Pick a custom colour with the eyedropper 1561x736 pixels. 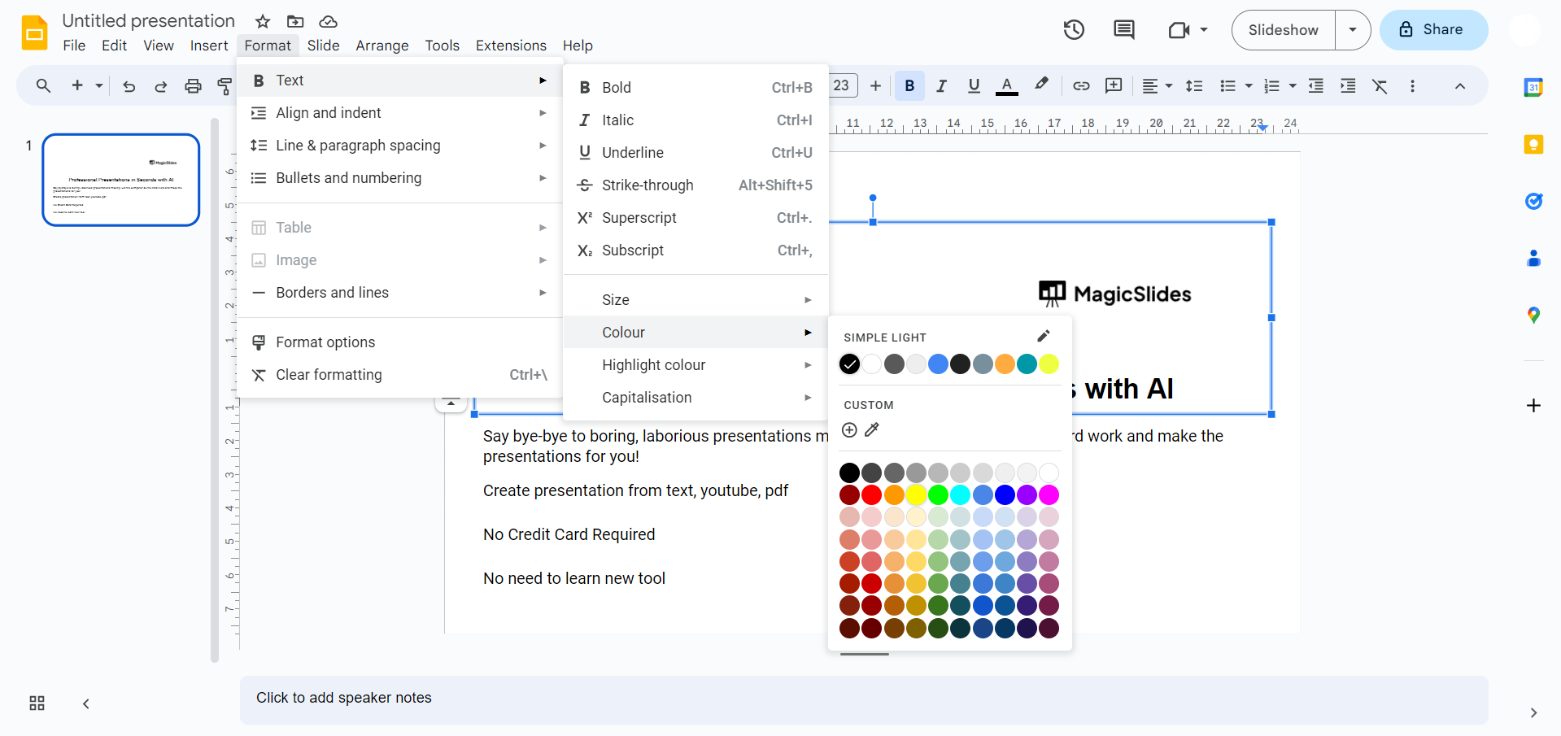[x=872, y=430]
